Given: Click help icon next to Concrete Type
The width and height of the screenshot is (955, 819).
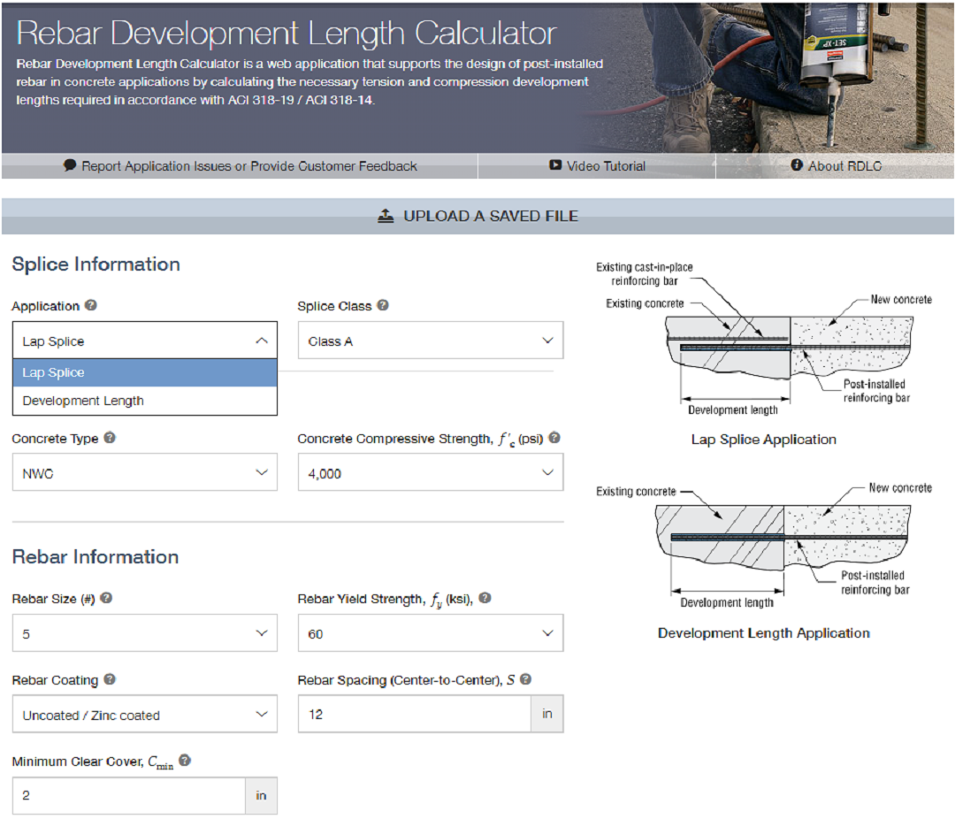Looking at the screenshot, I should coord(110,438).
